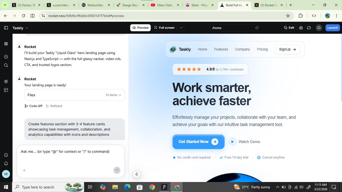Expand the Files 13 items list
Screen dimensions: 342x192
click(74, 95)
